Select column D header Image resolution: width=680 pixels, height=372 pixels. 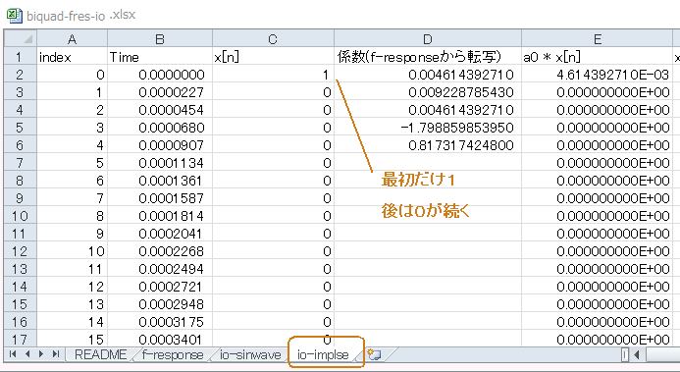pos(427,39)
